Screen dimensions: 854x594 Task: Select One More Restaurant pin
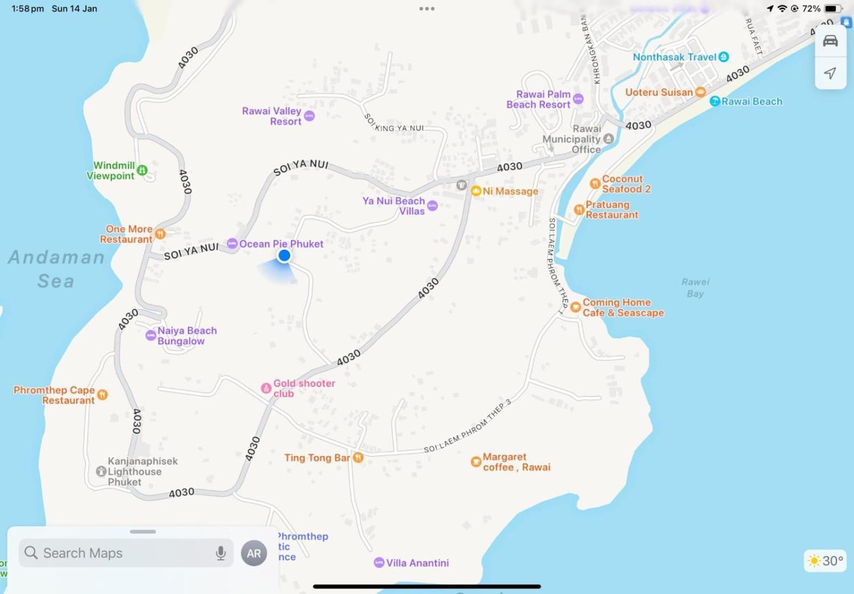(x=160, y=234)
